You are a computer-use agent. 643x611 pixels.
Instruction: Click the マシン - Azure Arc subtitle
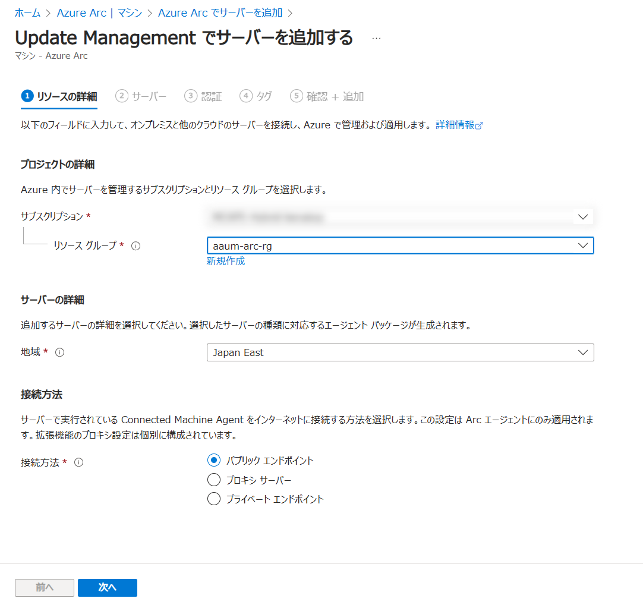pos(51,56)
